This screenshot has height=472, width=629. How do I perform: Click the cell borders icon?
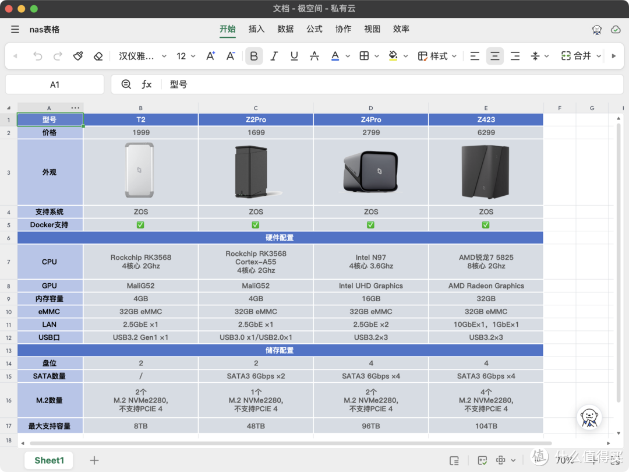(364, 56)
